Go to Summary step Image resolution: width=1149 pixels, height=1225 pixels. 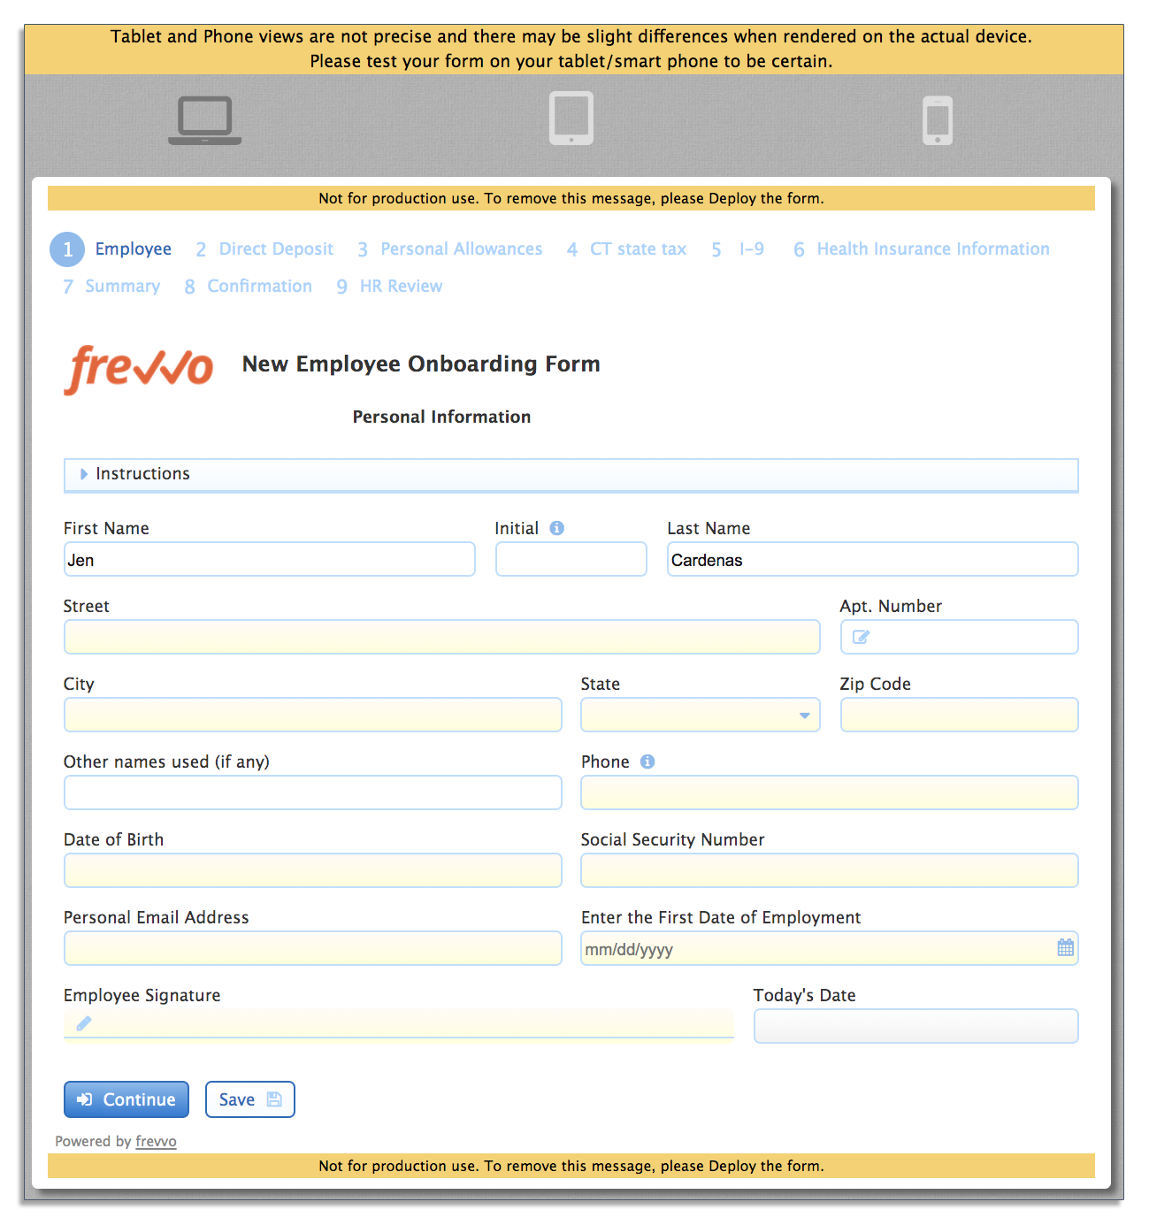coord(111,287)
